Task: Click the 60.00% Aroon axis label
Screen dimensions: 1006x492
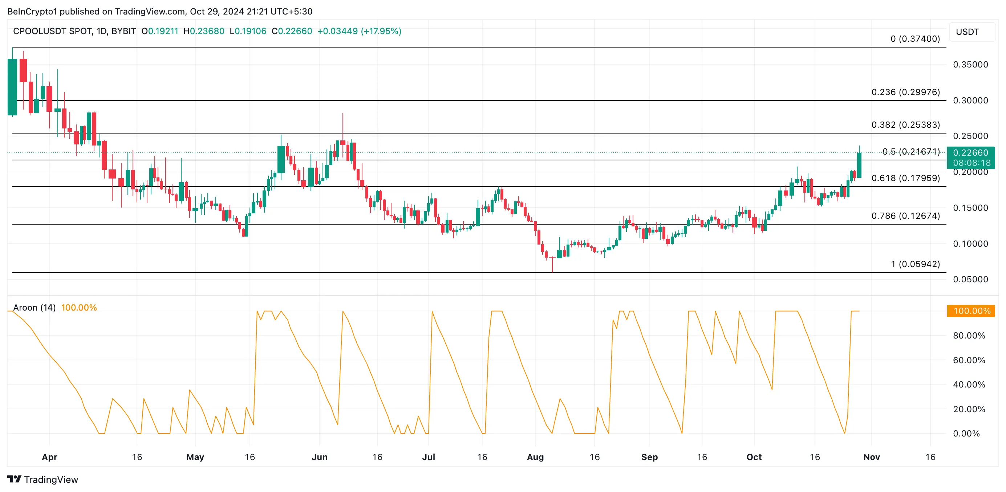Action: (x=969, y=360)
